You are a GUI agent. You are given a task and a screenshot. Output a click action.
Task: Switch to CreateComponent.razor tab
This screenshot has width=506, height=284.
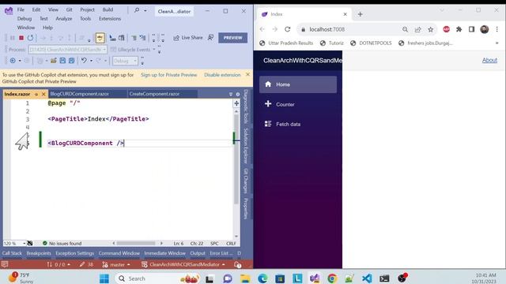154,94
